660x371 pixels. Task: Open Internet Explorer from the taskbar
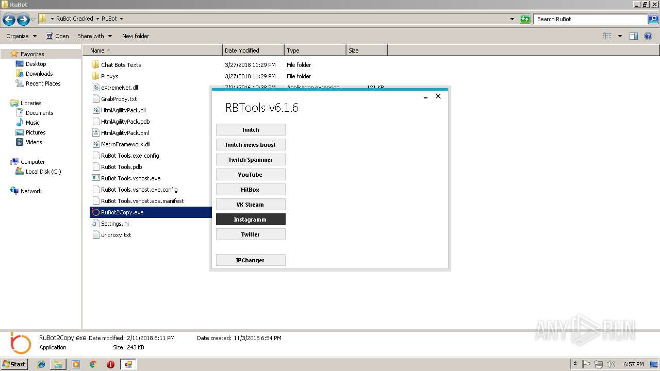(x=41, y=364)
